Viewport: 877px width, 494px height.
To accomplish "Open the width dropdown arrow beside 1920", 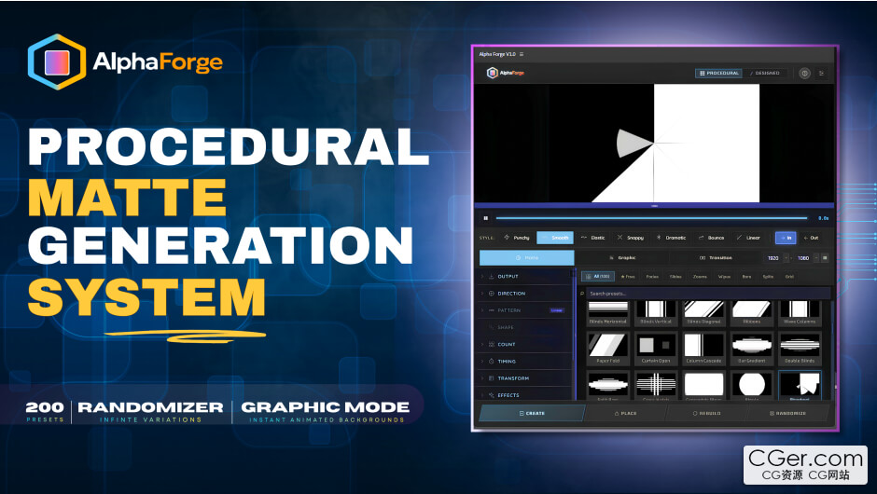I will 786,257.
